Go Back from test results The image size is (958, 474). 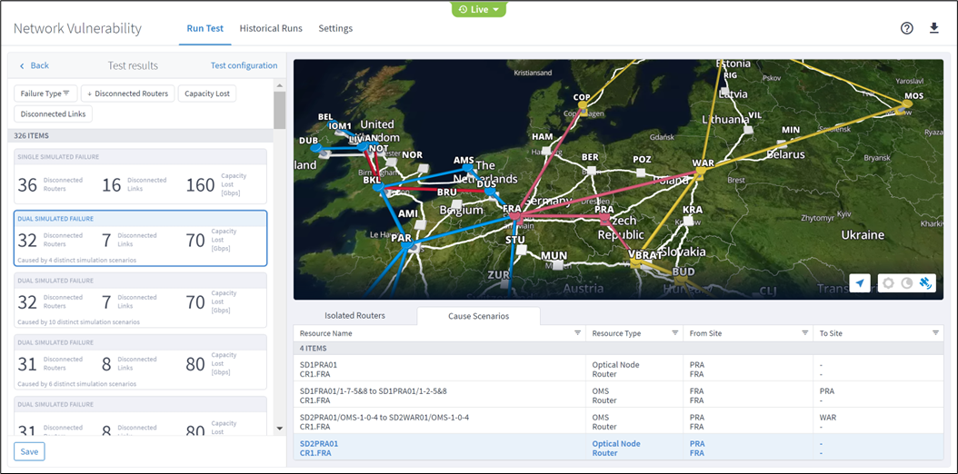coord(35,65)
